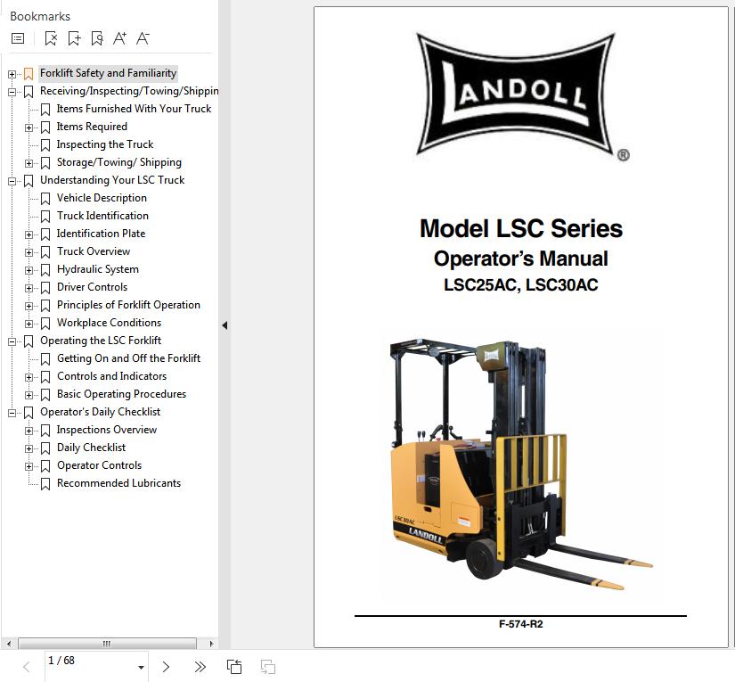Open Principles of Forklift Operation bookmark
Image resolution: width=735 pixels, height=682 pixels.
[x=128, y=305]
